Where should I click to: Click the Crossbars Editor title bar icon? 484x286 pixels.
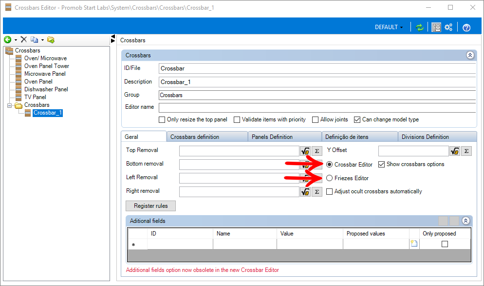8,7
